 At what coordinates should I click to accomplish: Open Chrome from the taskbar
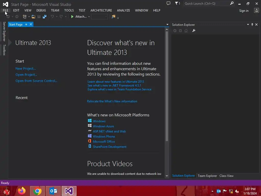(x=37, y=191)
